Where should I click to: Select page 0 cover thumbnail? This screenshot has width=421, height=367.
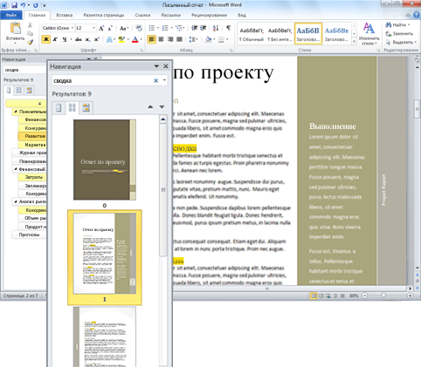pos(105,160)
